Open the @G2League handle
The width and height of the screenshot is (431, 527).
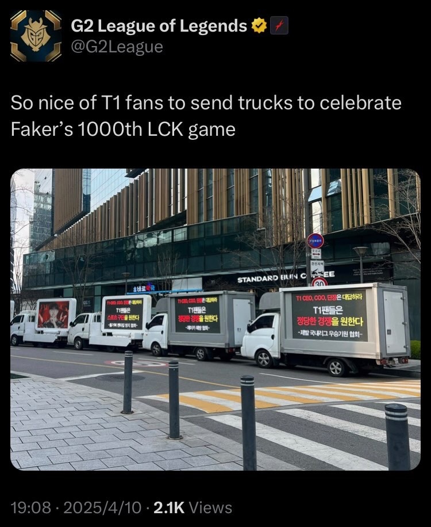tap(117, 47)
